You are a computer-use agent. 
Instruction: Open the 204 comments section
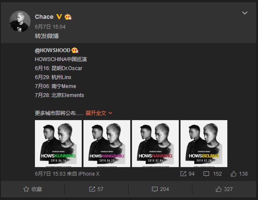(160, 189)
